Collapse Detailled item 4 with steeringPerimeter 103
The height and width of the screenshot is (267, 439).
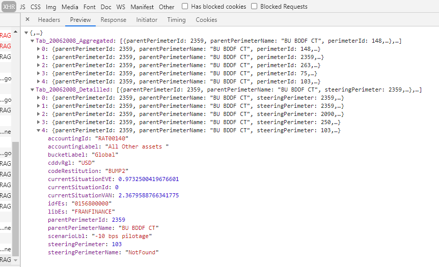(38, 131)
